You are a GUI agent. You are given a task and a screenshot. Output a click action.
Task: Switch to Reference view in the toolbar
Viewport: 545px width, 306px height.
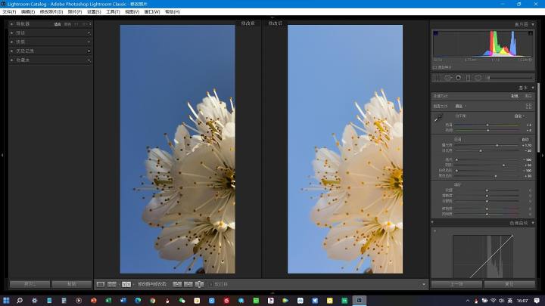[111, 284]
